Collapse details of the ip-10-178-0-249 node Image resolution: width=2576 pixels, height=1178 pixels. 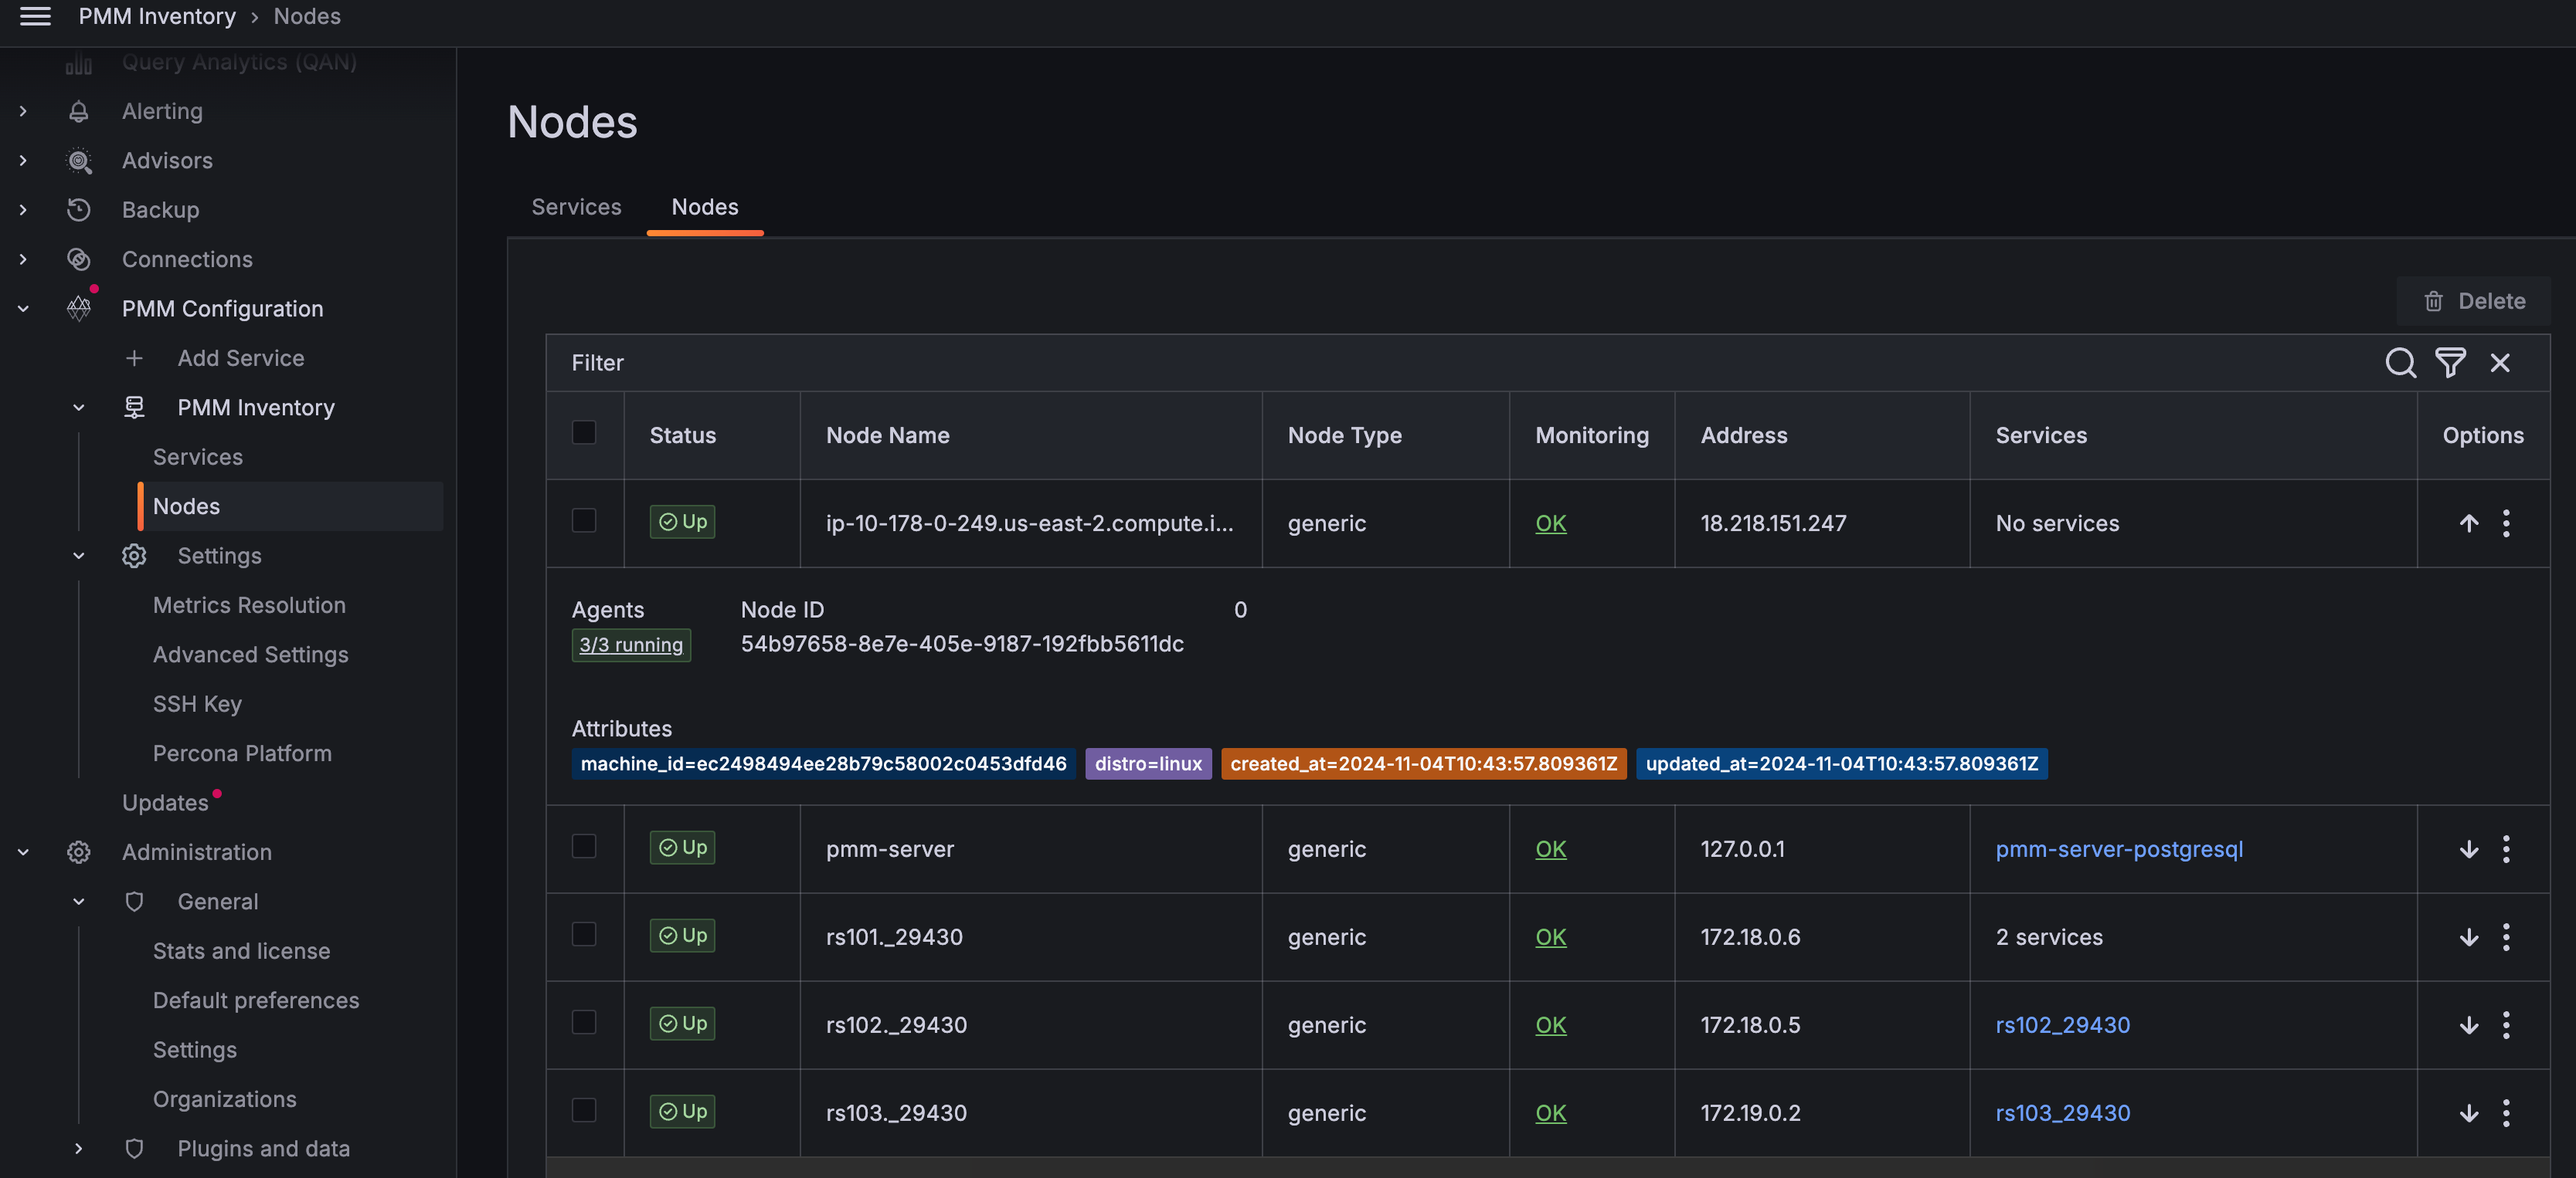click(x=2468, y=523)
